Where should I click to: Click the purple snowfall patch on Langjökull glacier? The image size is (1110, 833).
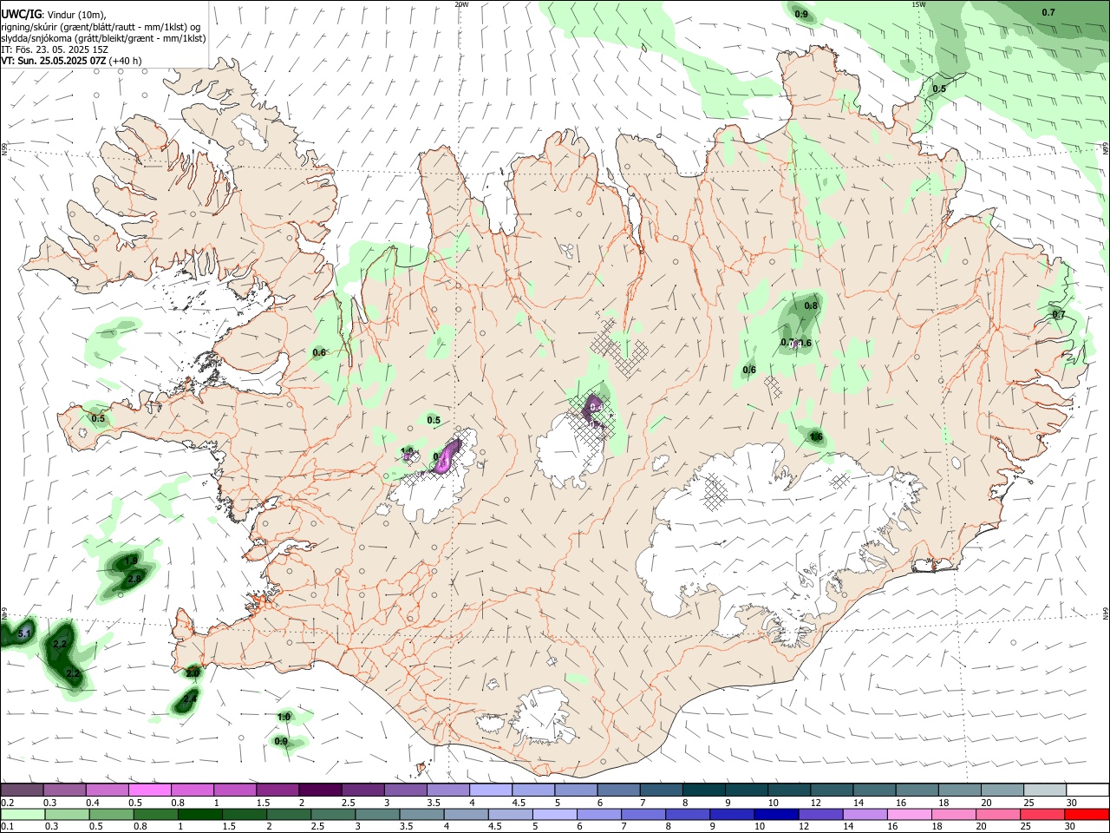[448, 455]
